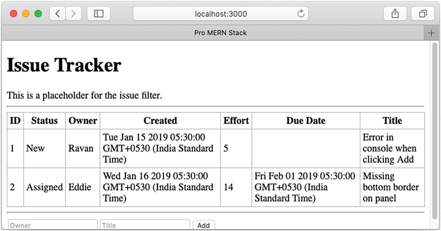Click the green fullscreen window button
Viewport: 441px width, 231px height.
[38, 14]
